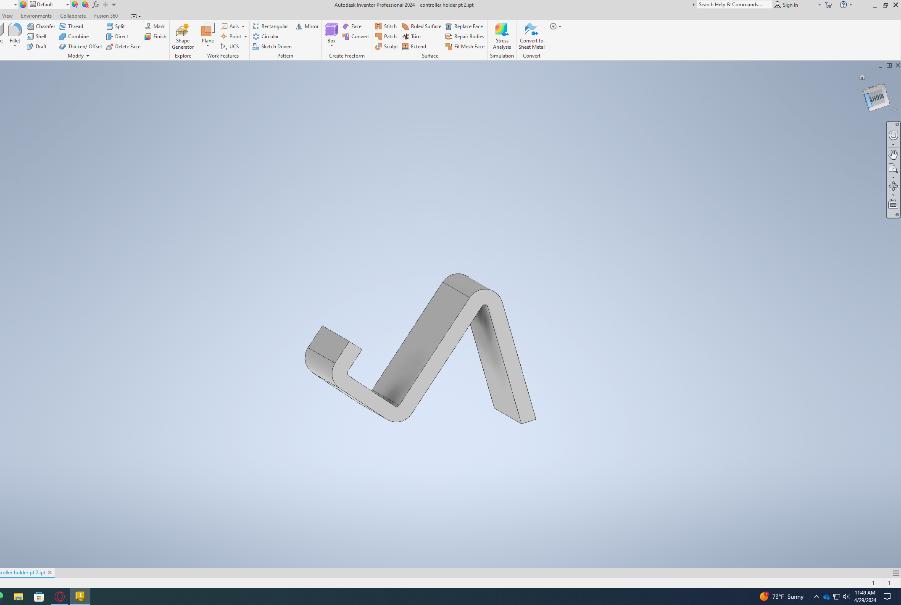Click the freeform Face tool
Image resolution: width=901 pixels, height=605 pixels.
(x=352, y=26)
